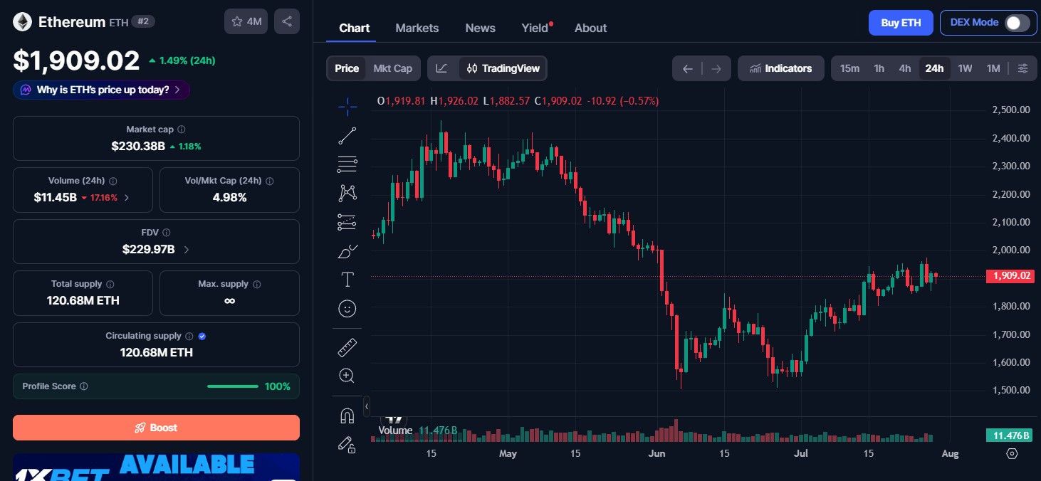Click Circulating supply verified badge
Viewport: 1041px width, 481px height.
point(202,336)
